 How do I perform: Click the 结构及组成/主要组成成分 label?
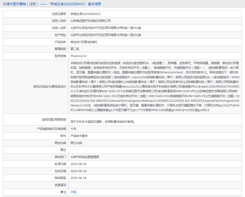pos(50,86)
